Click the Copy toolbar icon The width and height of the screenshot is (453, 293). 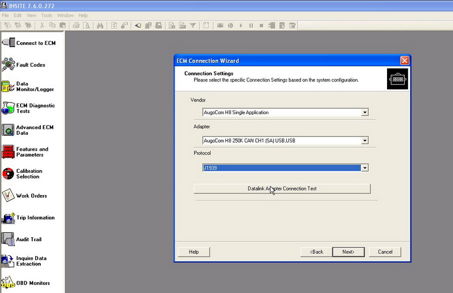pyautogui.click(x=52, y=25)
